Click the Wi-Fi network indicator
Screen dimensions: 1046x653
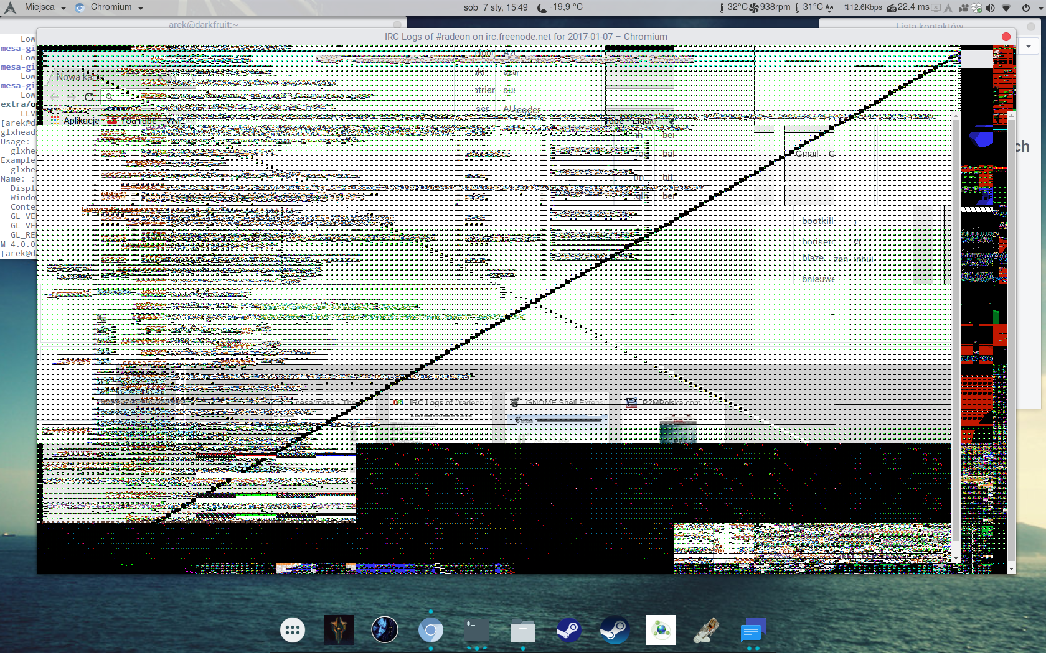coord(1006,7)
